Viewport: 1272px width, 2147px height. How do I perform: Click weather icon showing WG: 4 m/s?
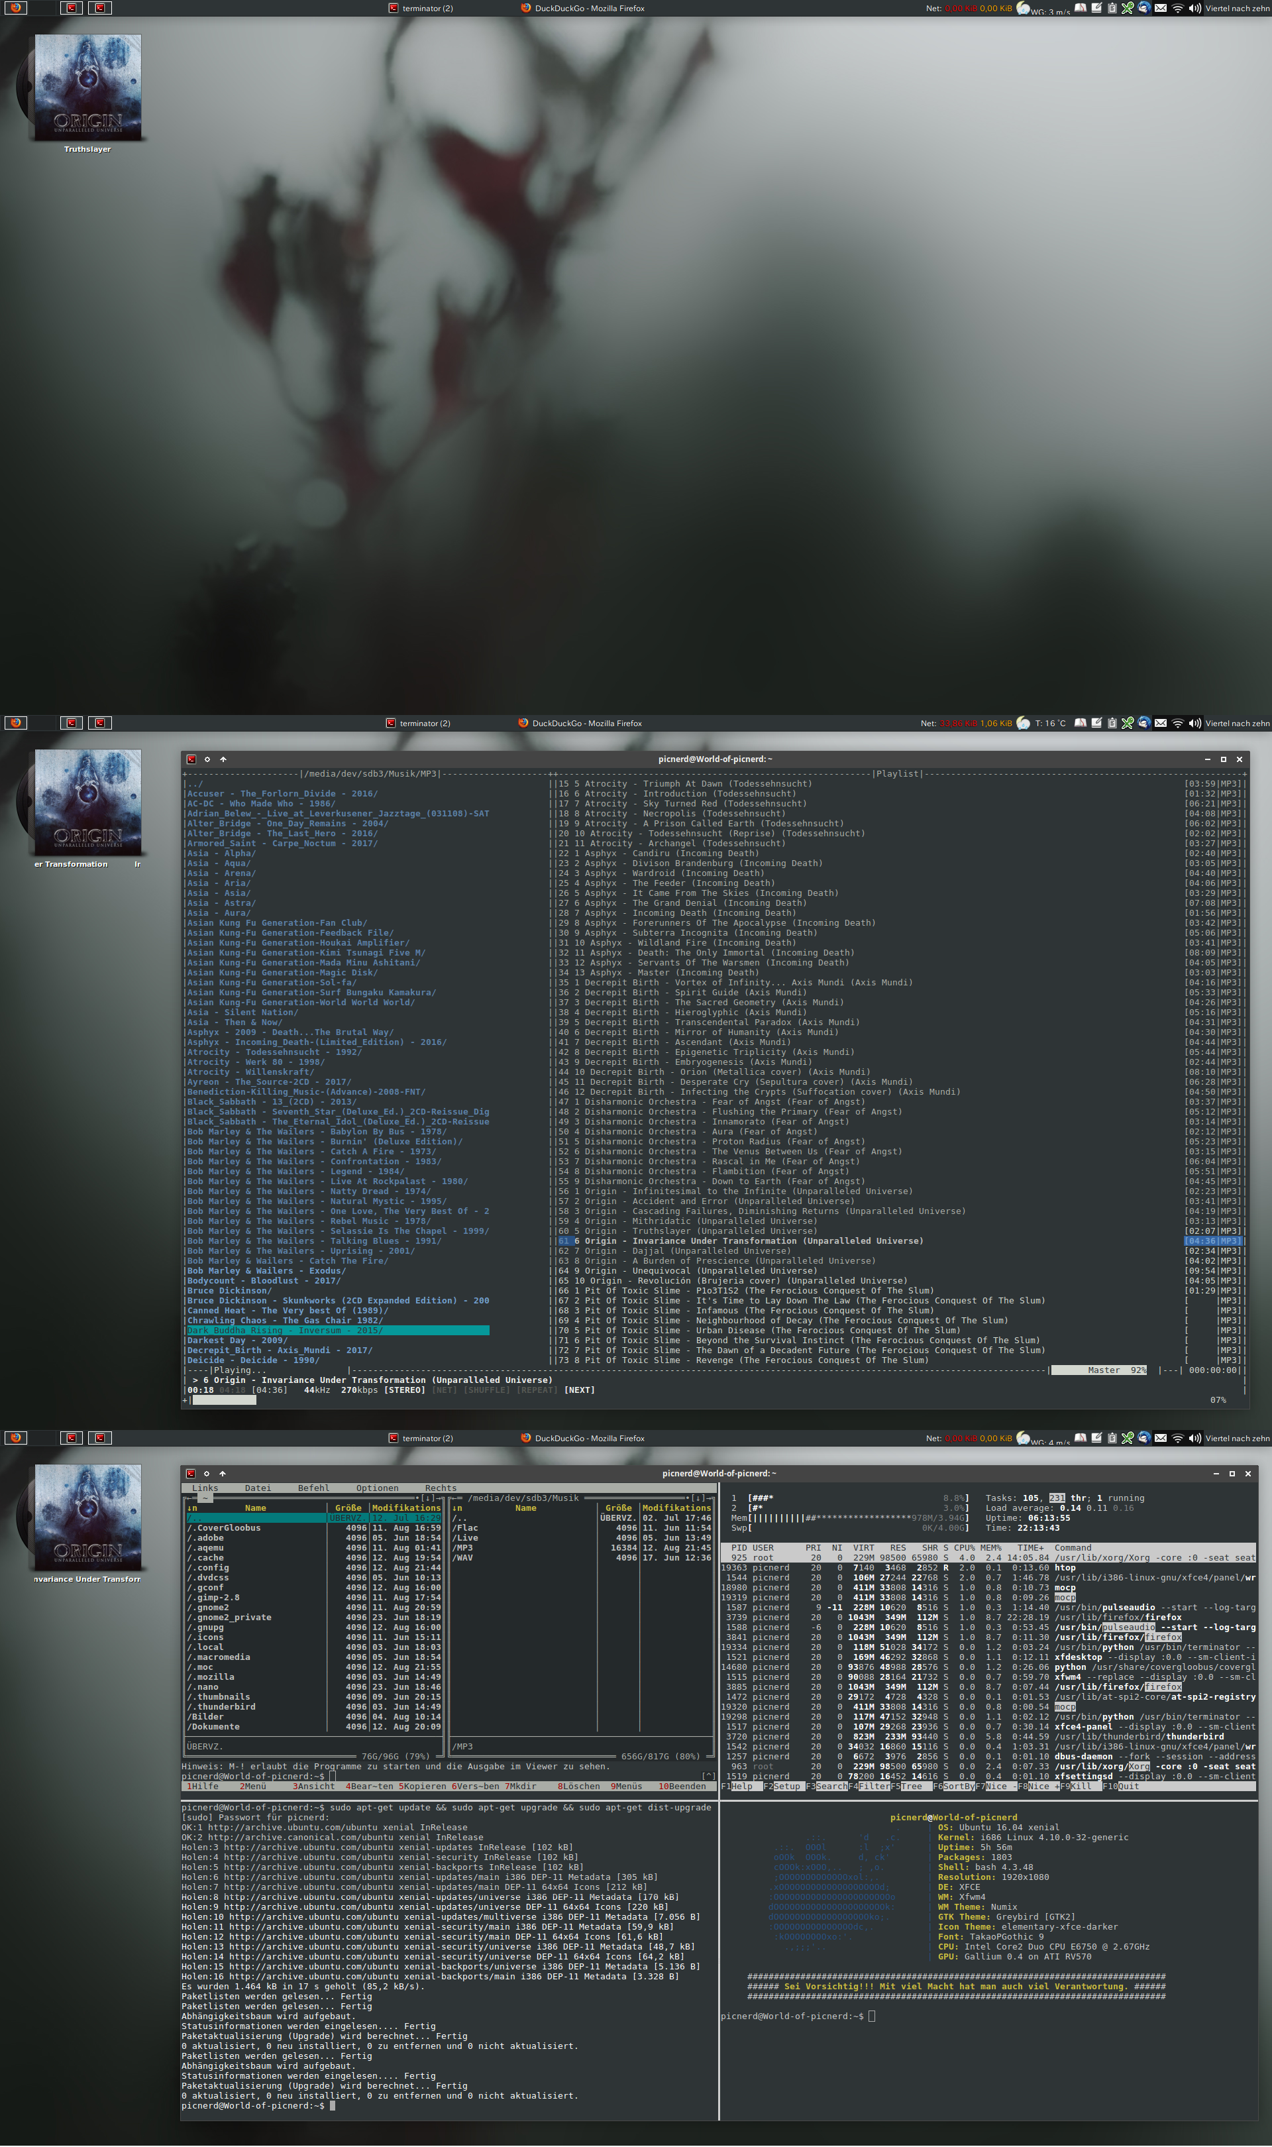[x=1023, y=1438]
